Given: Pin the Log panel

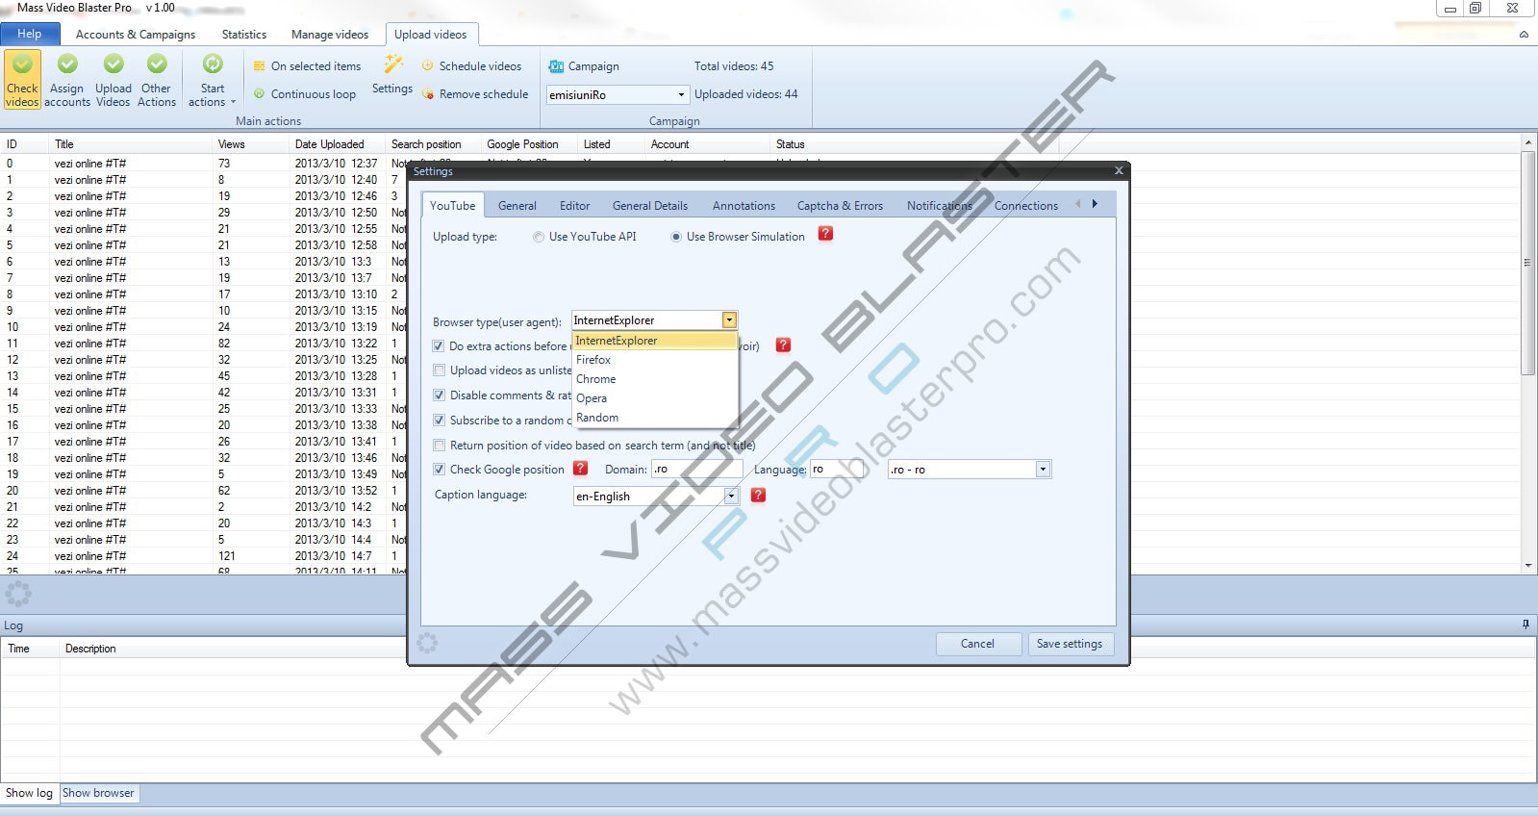Looking at the screenshot, I should (1525, 625).
